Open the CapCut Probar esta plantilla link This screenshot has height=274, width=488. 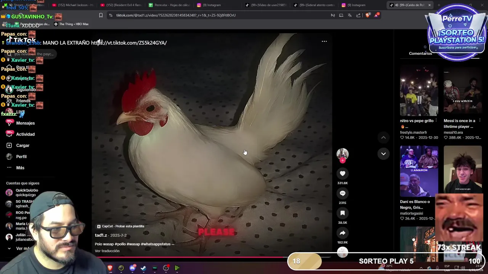coord(120,226)
